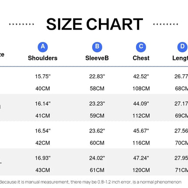This screenshot has width=188, height=188.
Task: Click the 43CM shoulders value
Action: click(x=43, y=170)
